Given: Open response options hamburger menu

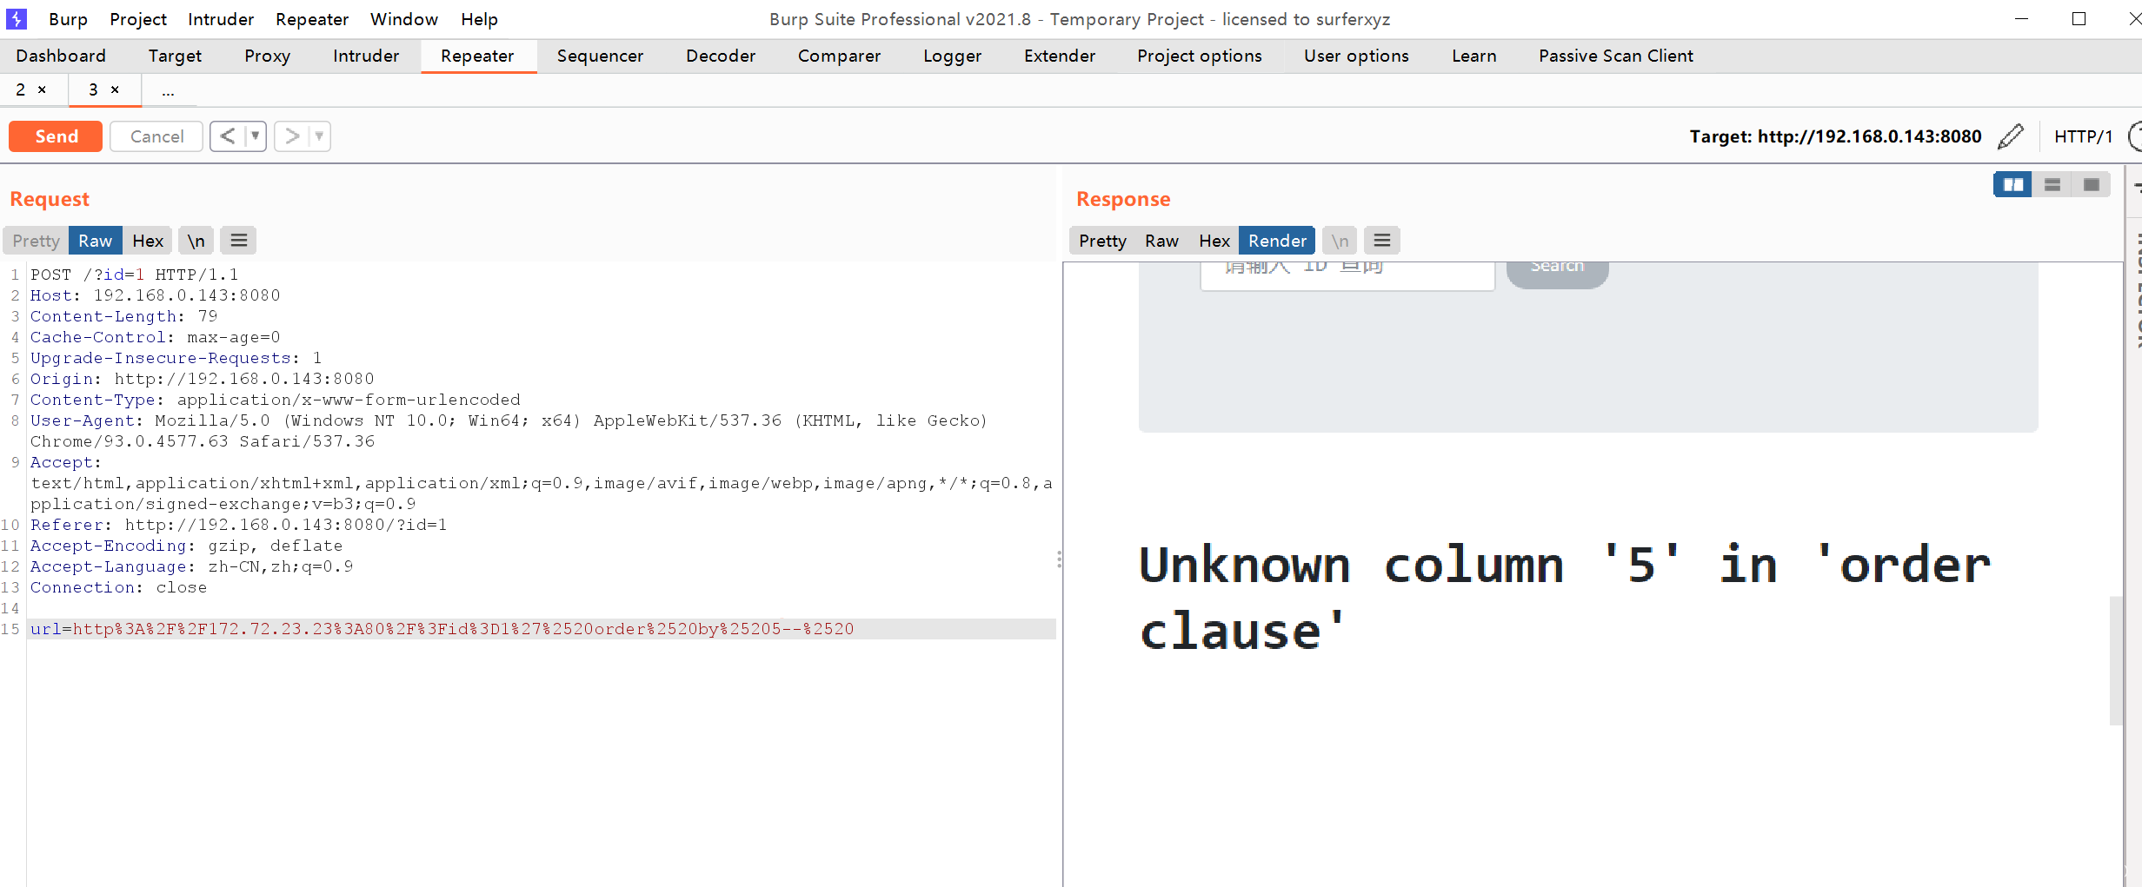Looking at the screenshot, I should click(1382, 241).
